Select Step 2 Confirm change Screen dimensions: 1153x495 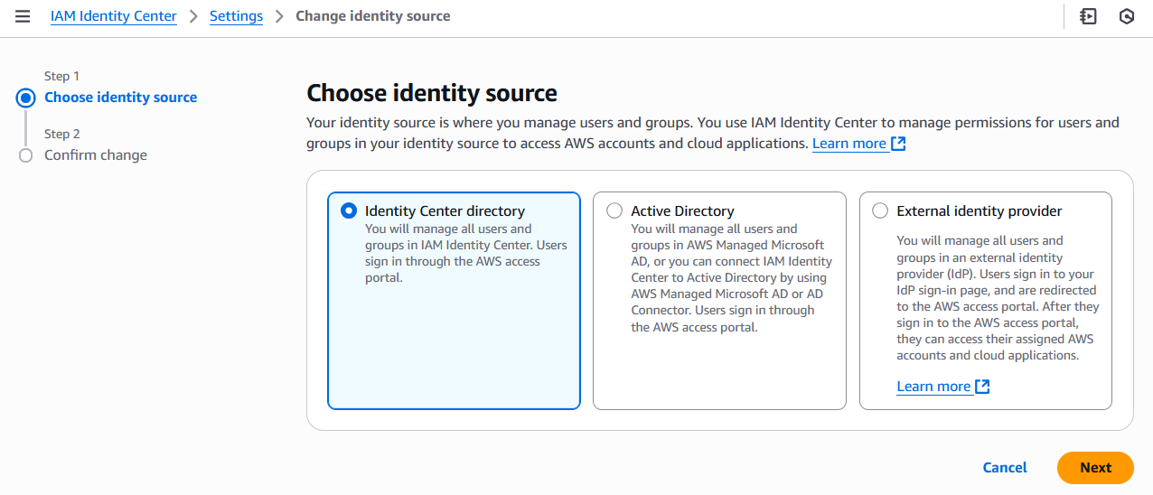96,155
